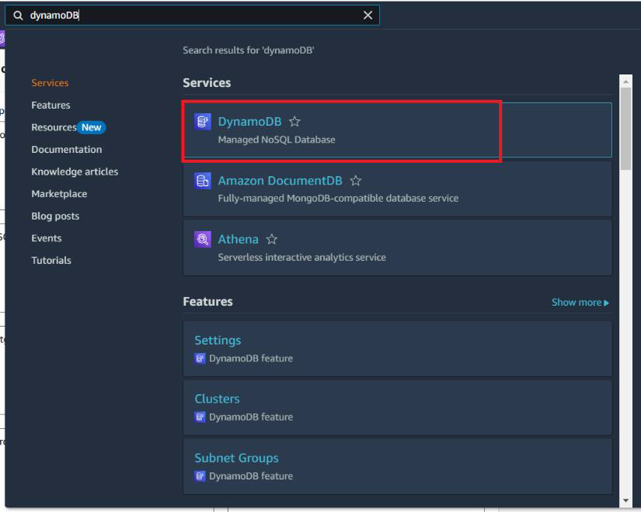Select Marketplace in the sidebar
This screenshot has width=641, height=512.
[59, 194]
